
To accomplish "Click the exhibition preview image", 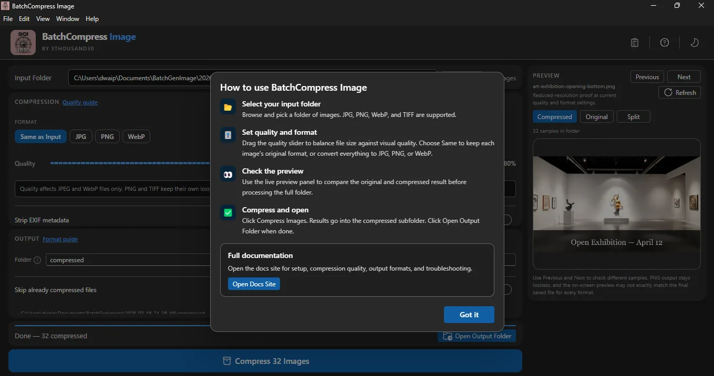I will [617, 204].
